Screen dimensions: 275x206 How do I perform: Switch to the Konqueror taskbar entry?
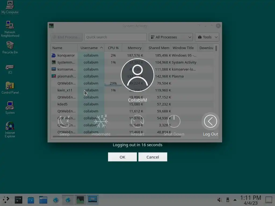pyautogui.click(x=68, y=200)
